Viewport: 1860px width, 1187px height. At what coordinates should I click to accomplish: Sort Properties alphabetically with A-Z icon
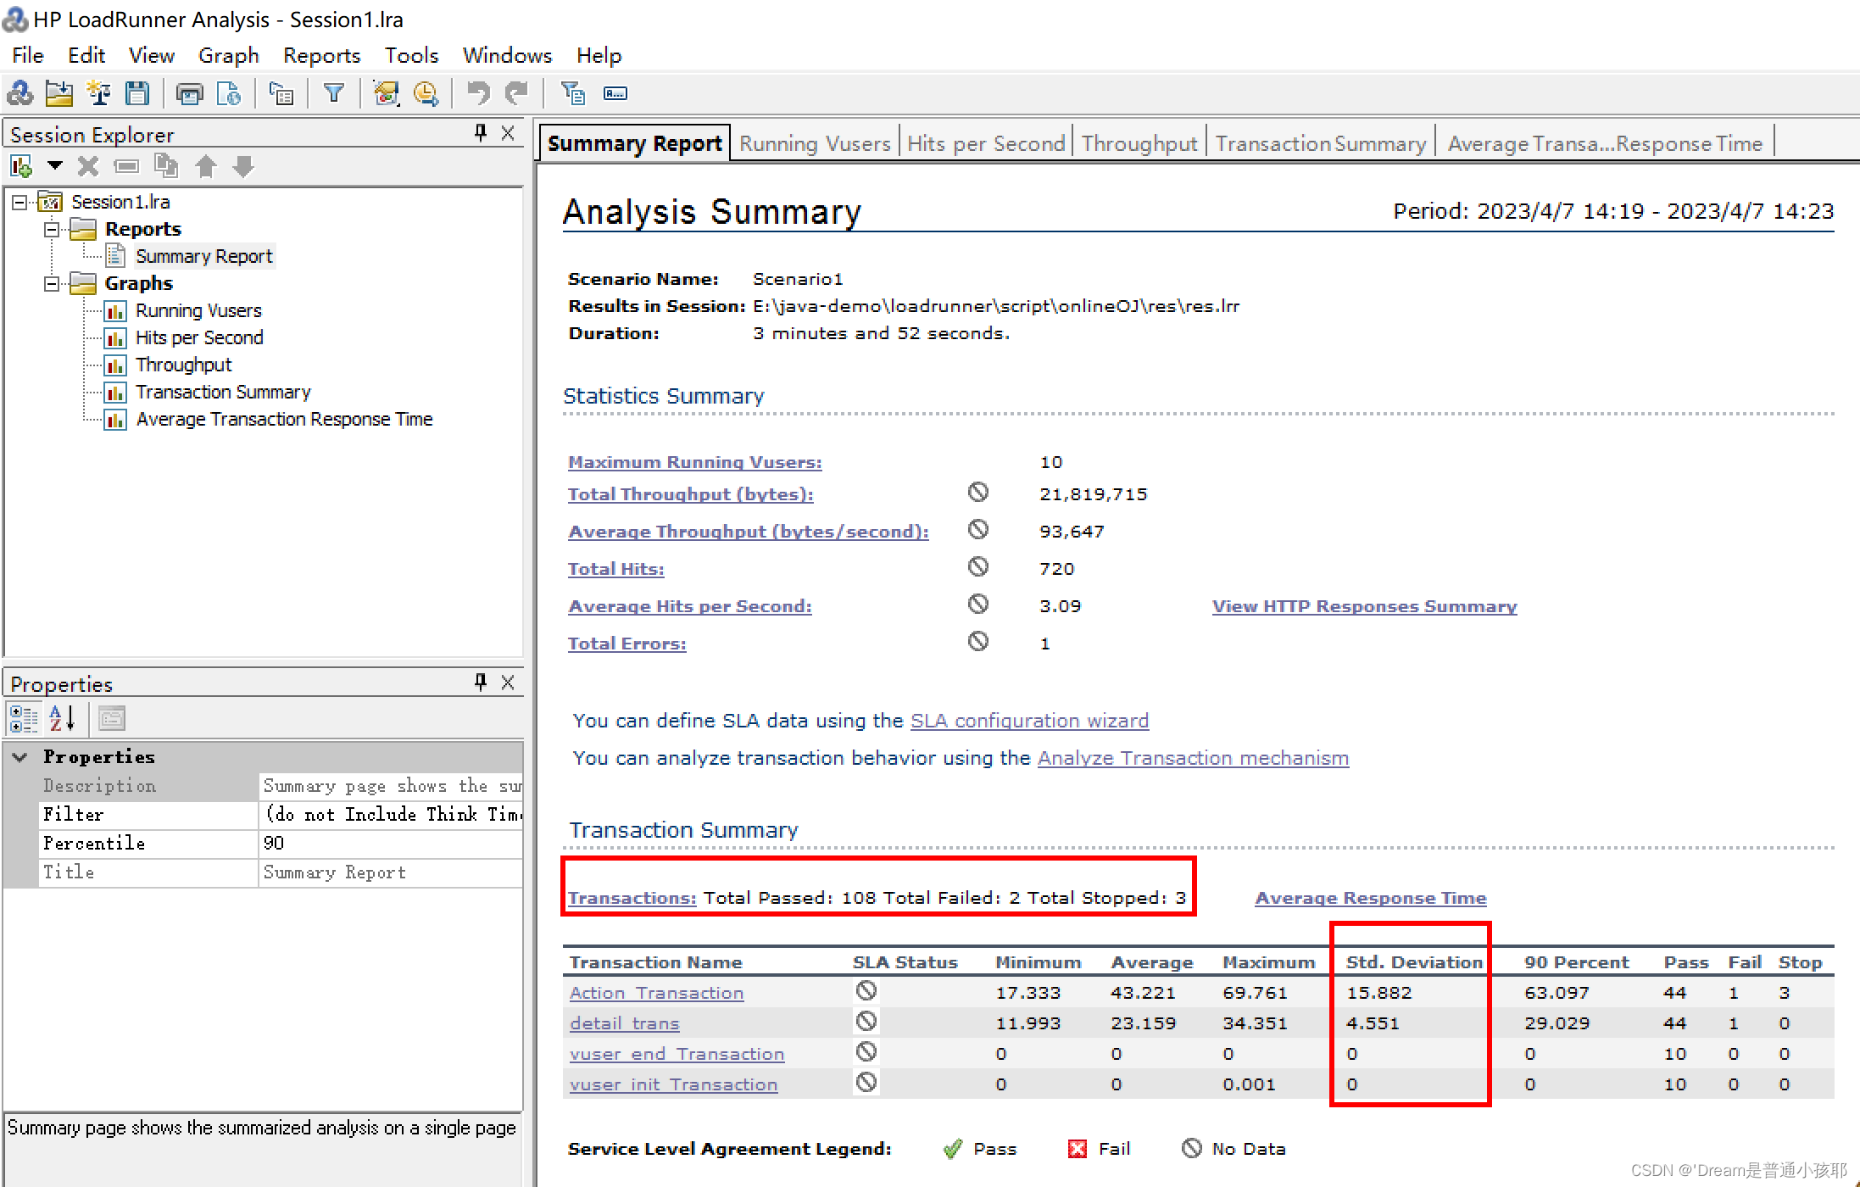63,718
